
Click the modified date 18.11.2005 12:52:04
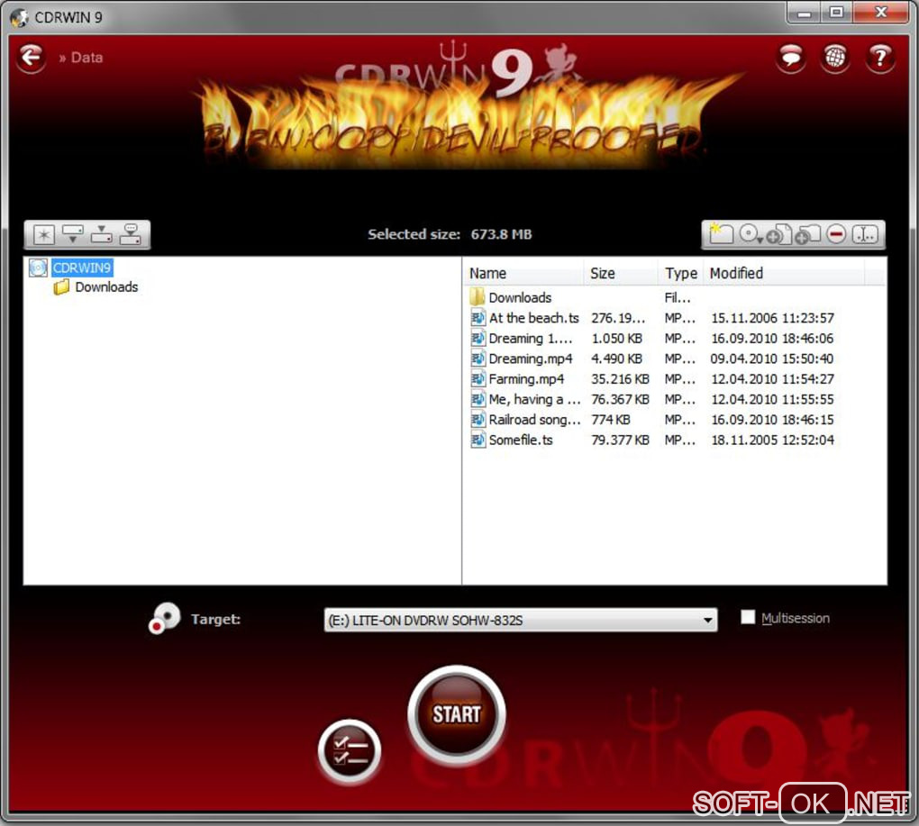[x=772, y=440]
